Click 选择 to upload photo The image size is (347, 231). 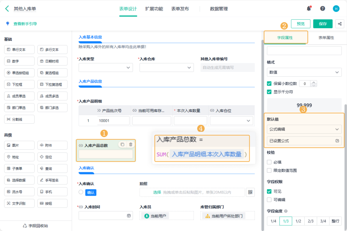tap(157, 192)
